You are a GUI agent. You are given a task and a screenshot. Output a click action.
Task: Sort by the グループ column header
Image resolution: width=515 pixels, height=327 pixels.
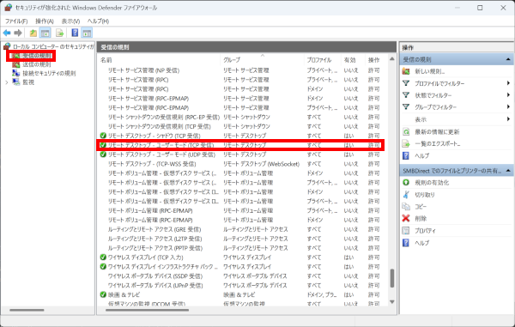262,60
